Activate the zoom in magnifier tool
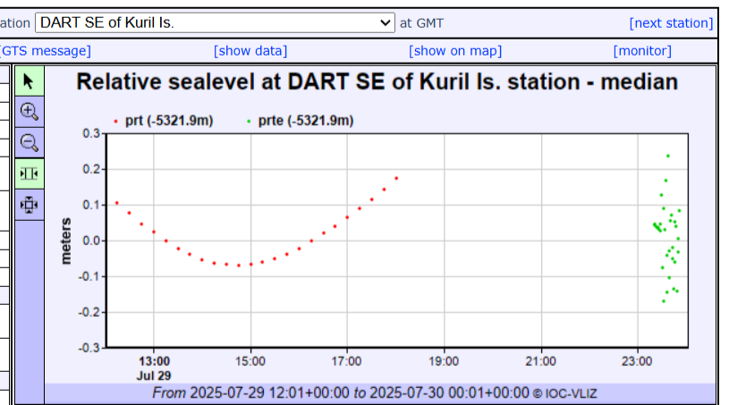This screenshot has width=729, height=405. coord(30,112)
